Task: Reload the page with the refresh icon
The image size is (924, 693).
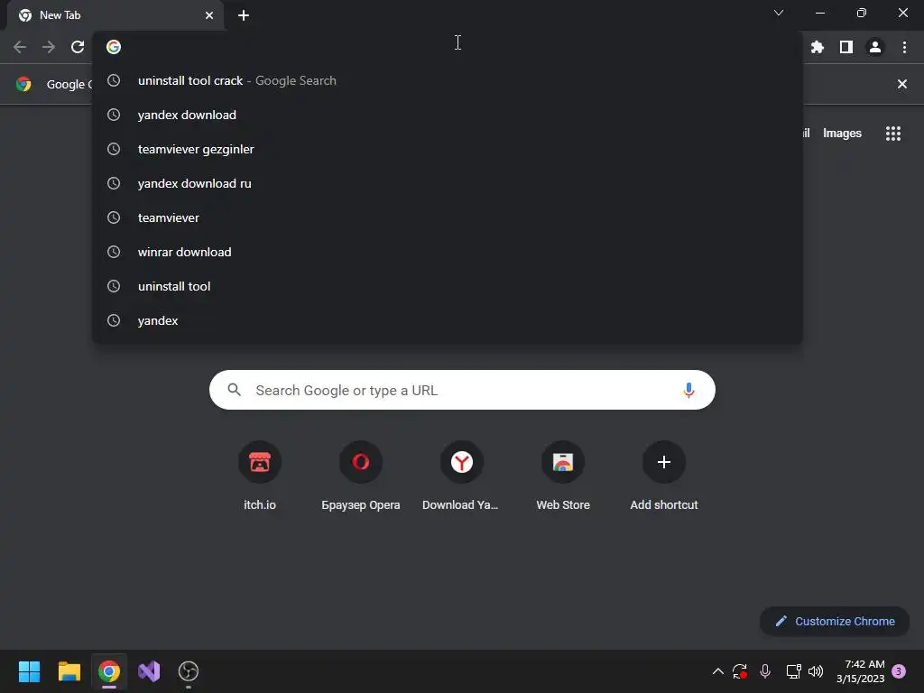Action: pos(78,47)
